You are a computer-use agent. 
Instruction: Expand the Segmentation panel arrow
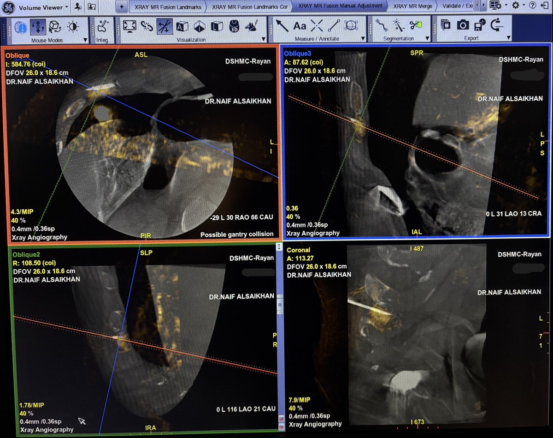click(x=426, y=38)
